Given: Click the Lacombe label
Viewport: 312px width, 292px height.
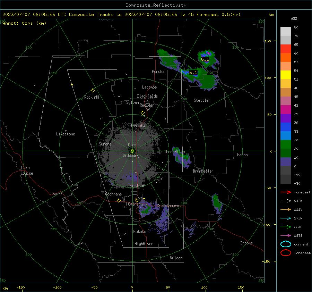Looking at the screenshot, I should (x=149, y=87).
